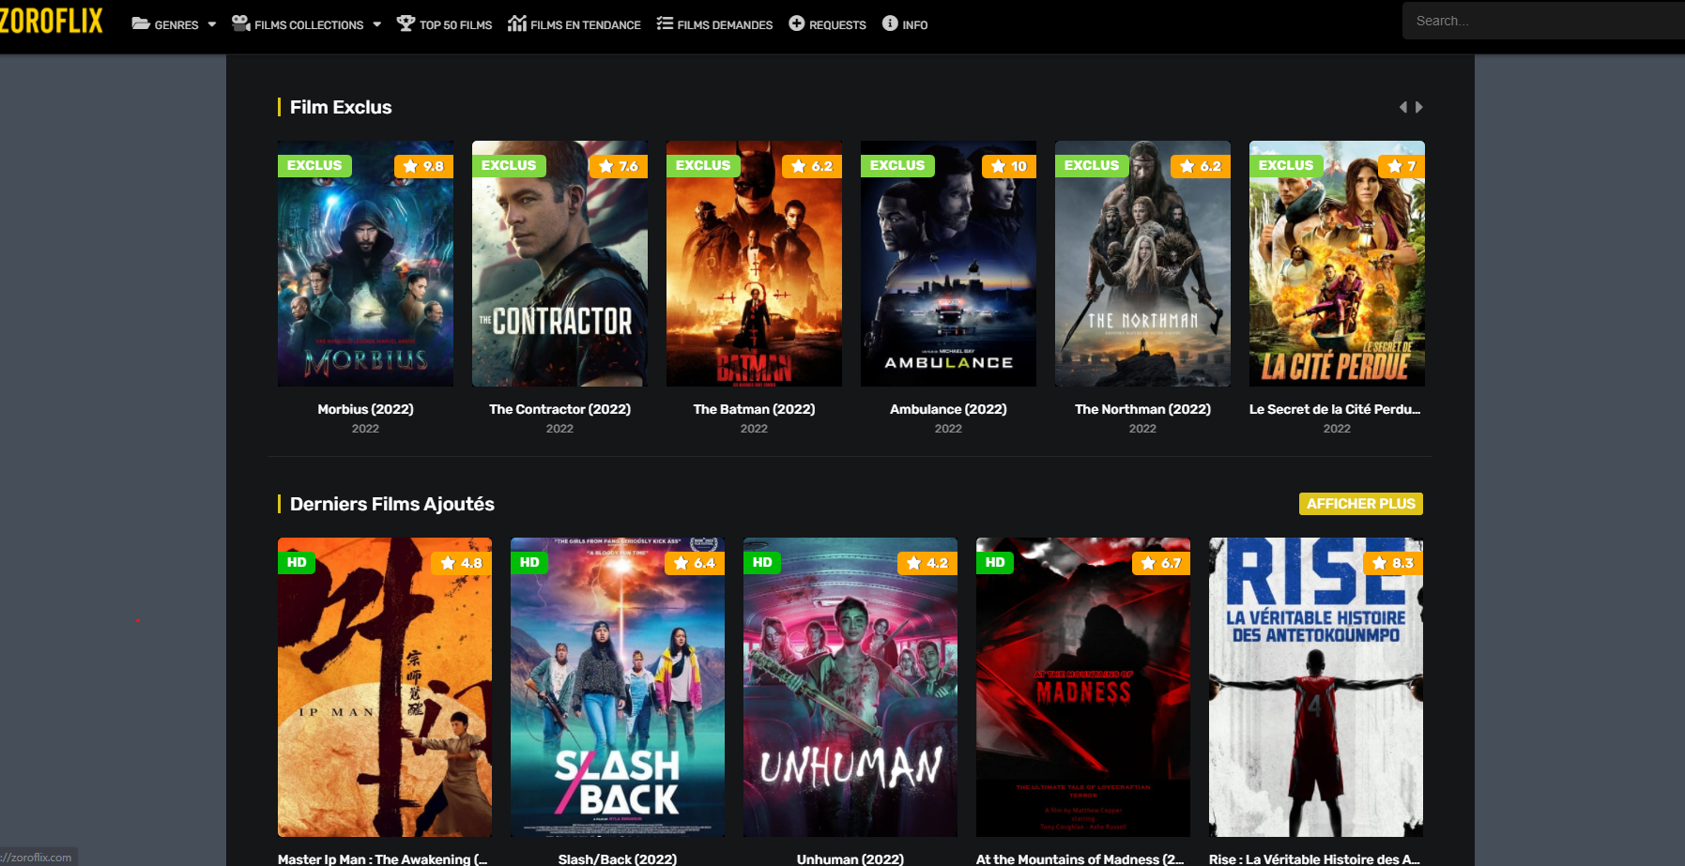The height and width of the screenshot is (866, 1685).
Task: Click the 6.2 rating badge on The Northman
Action: pyautogui.click(x=1201, y=166)
